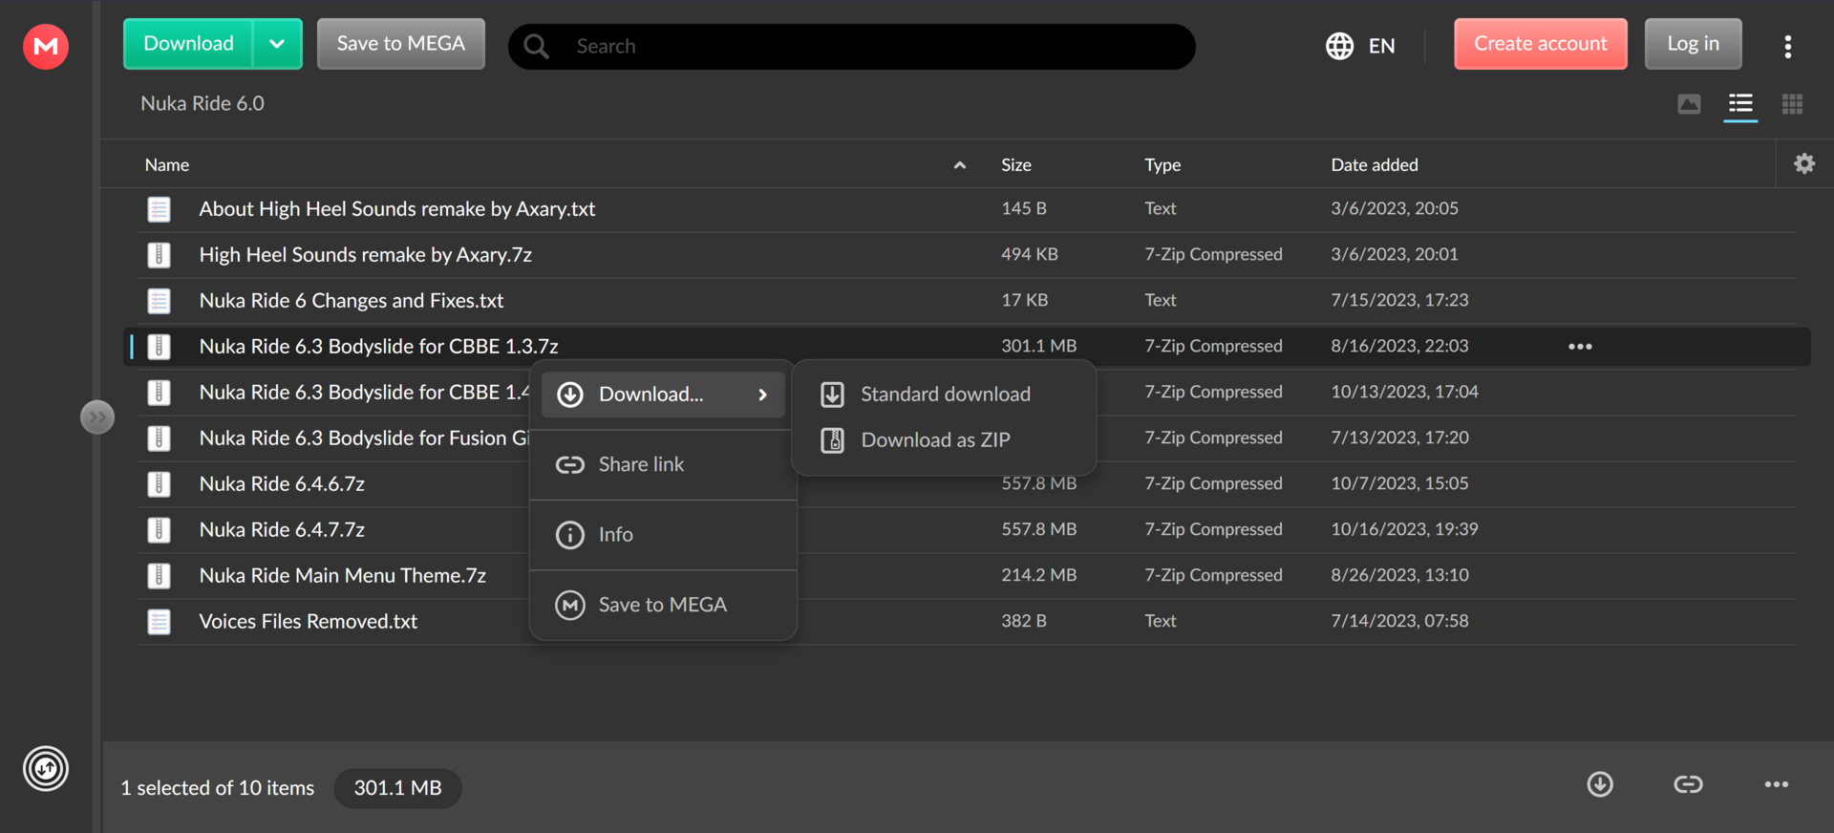Image resolution: width=1834 pixels, height=833 pixels.
Task: Select High Heel Sounds remake by Axary.7z
Action: [366, 255]
